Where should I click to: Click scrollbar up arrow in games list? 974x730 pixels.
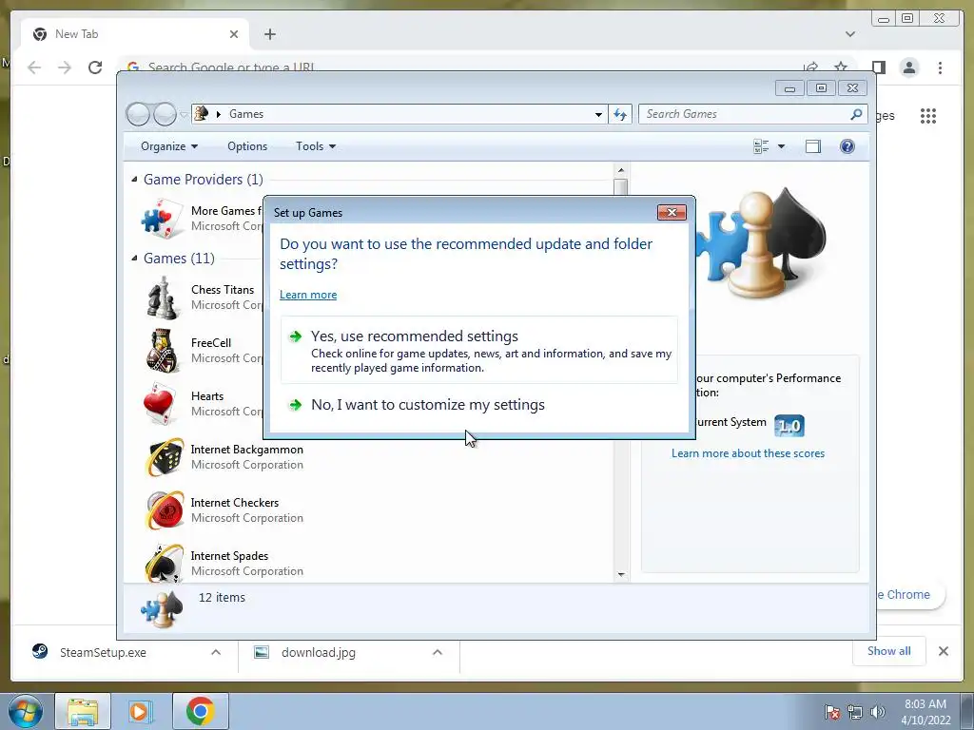click(x=620, y=169)
